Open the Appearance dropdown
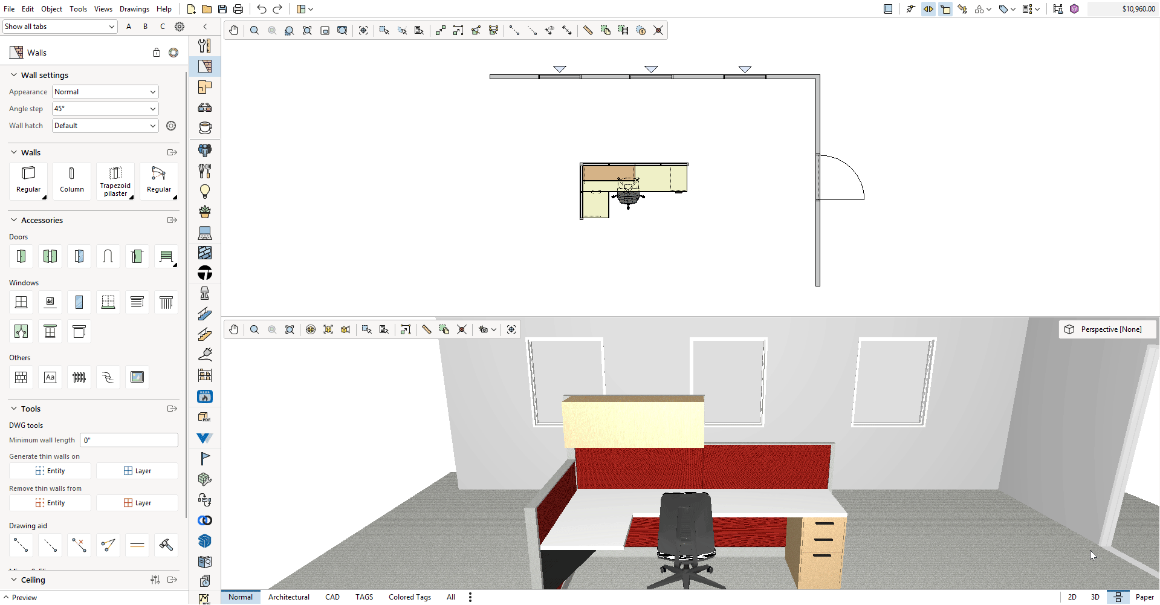This screenshot has width=1160, height=605. click(x=105, y=92)
